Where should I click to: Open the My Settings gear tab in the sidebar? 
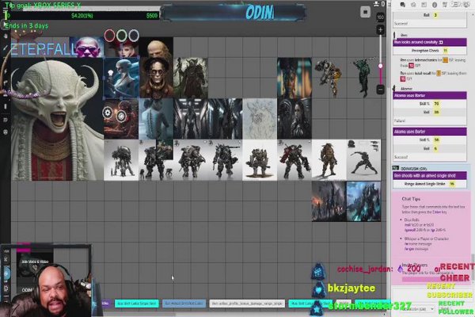tap(466, 5)
